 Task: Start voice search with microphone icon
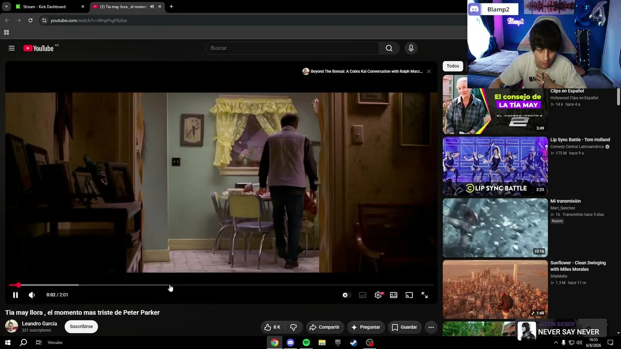click(x=411, y=48)
